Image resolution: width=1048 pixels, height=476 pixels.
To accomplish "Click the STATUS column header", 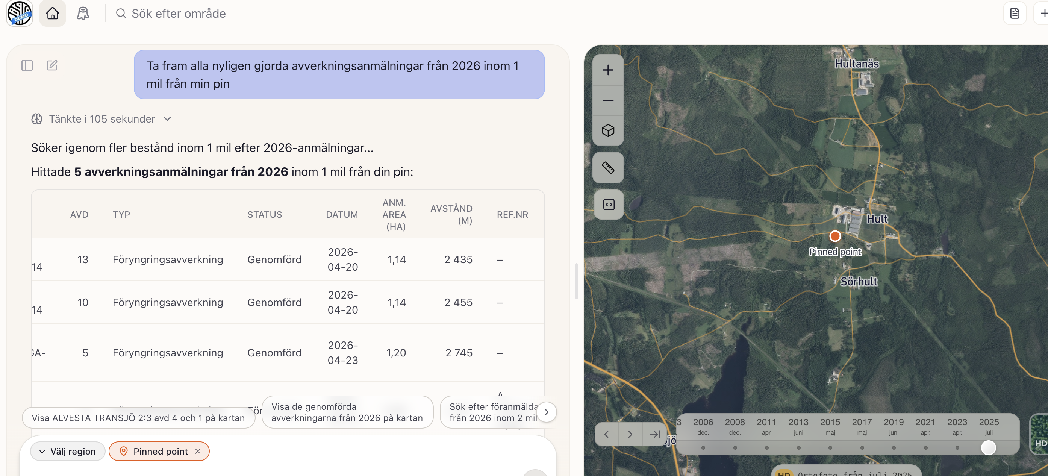I will point(264,214).
